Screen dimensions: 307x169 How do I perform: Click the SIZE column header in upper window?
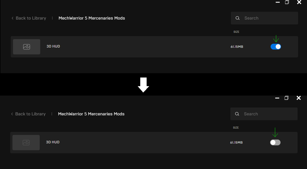pos(236,32)
